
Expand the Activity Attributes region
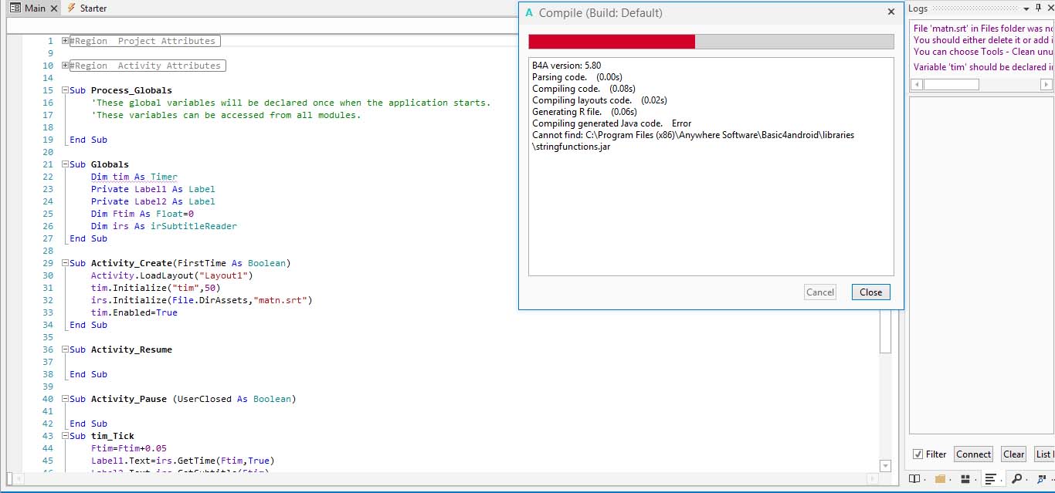[x=65, y=66]
